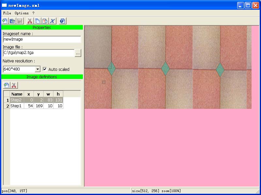Select the Step2 name cell in the table
Image resolution: width=261 pixels, height=195 pixels.
pos(17,100)
